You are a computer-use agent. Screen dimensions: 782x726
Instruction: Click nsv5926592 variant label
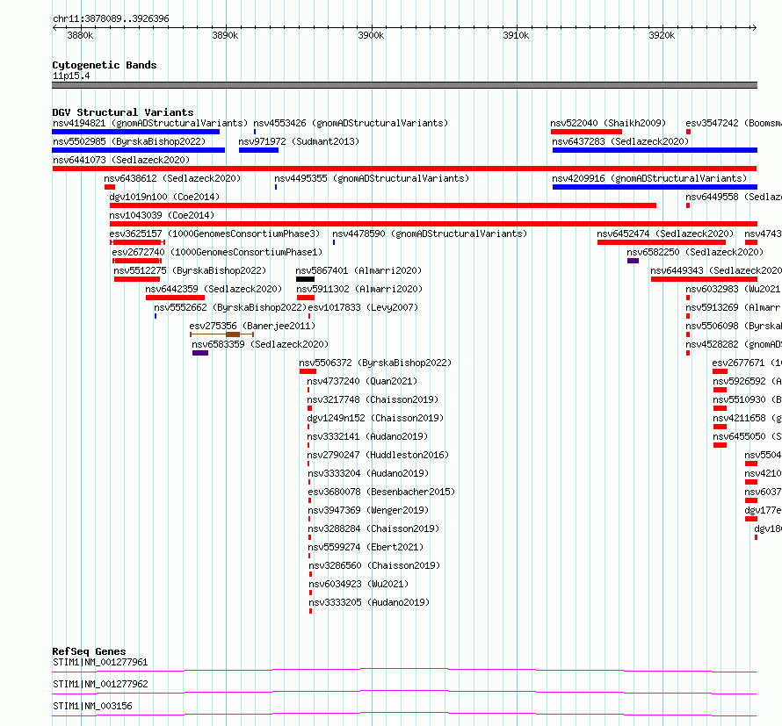(x=747, y=381)
